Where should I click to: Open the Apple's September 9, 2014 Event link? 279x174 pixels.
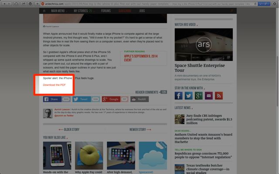(141, 58)
